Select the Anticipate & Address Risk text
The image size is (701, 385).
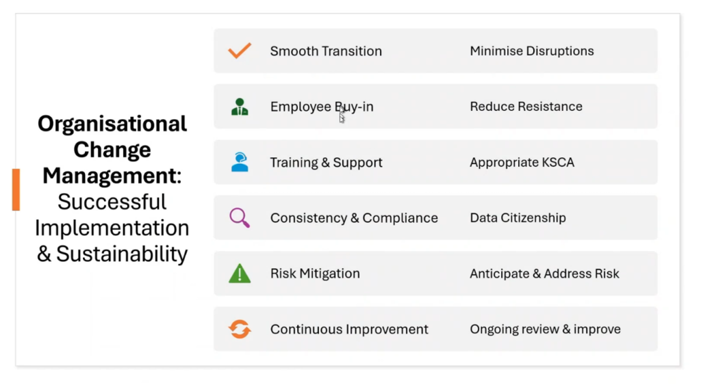tap(544, 274)
